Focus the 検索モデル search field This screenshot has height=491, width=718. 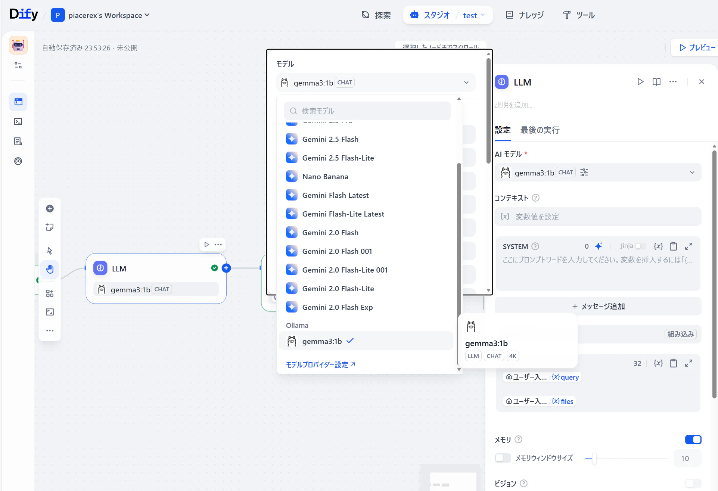click(x=367, y=111)
